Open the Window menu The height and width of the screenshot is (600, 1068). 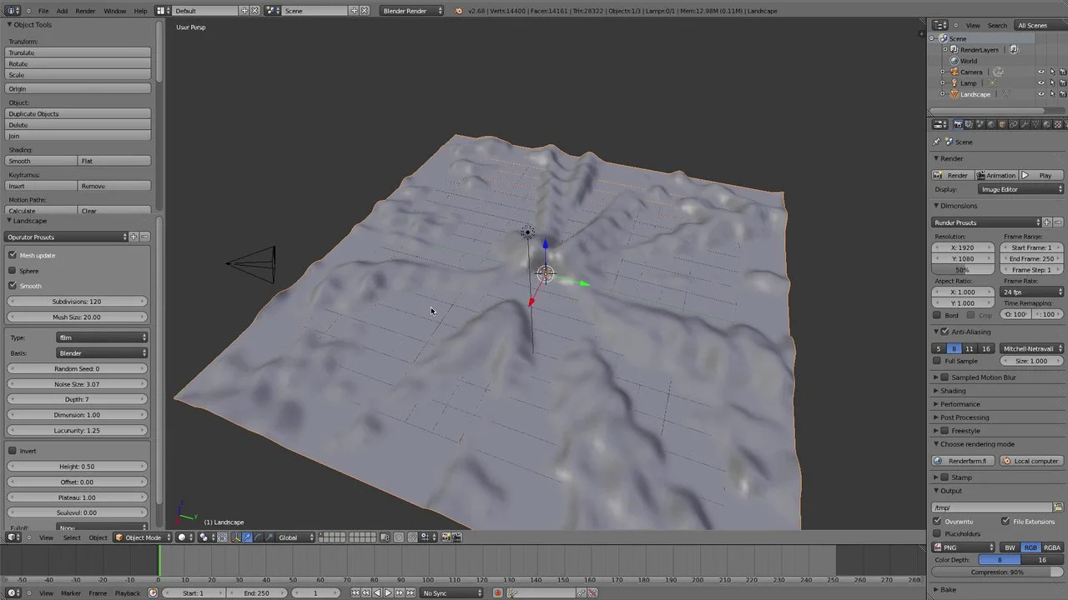(115, 11)
